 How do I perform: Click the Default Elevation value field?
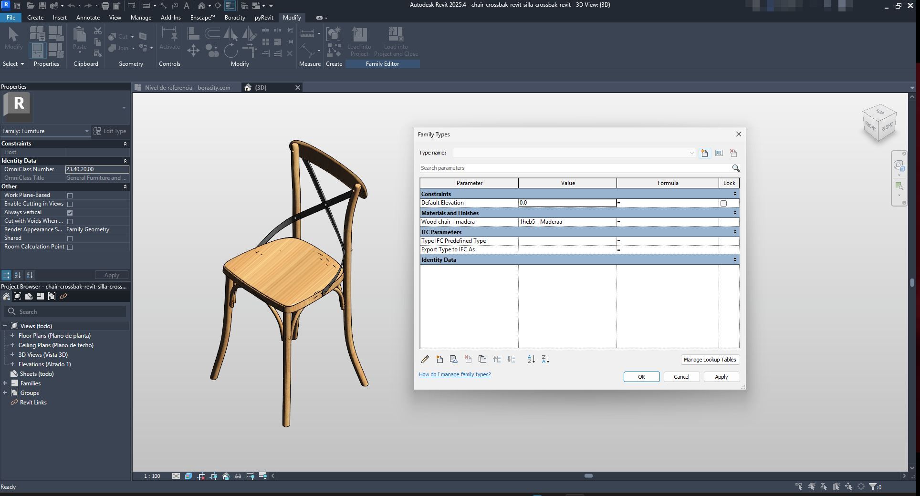coord(567,203)
